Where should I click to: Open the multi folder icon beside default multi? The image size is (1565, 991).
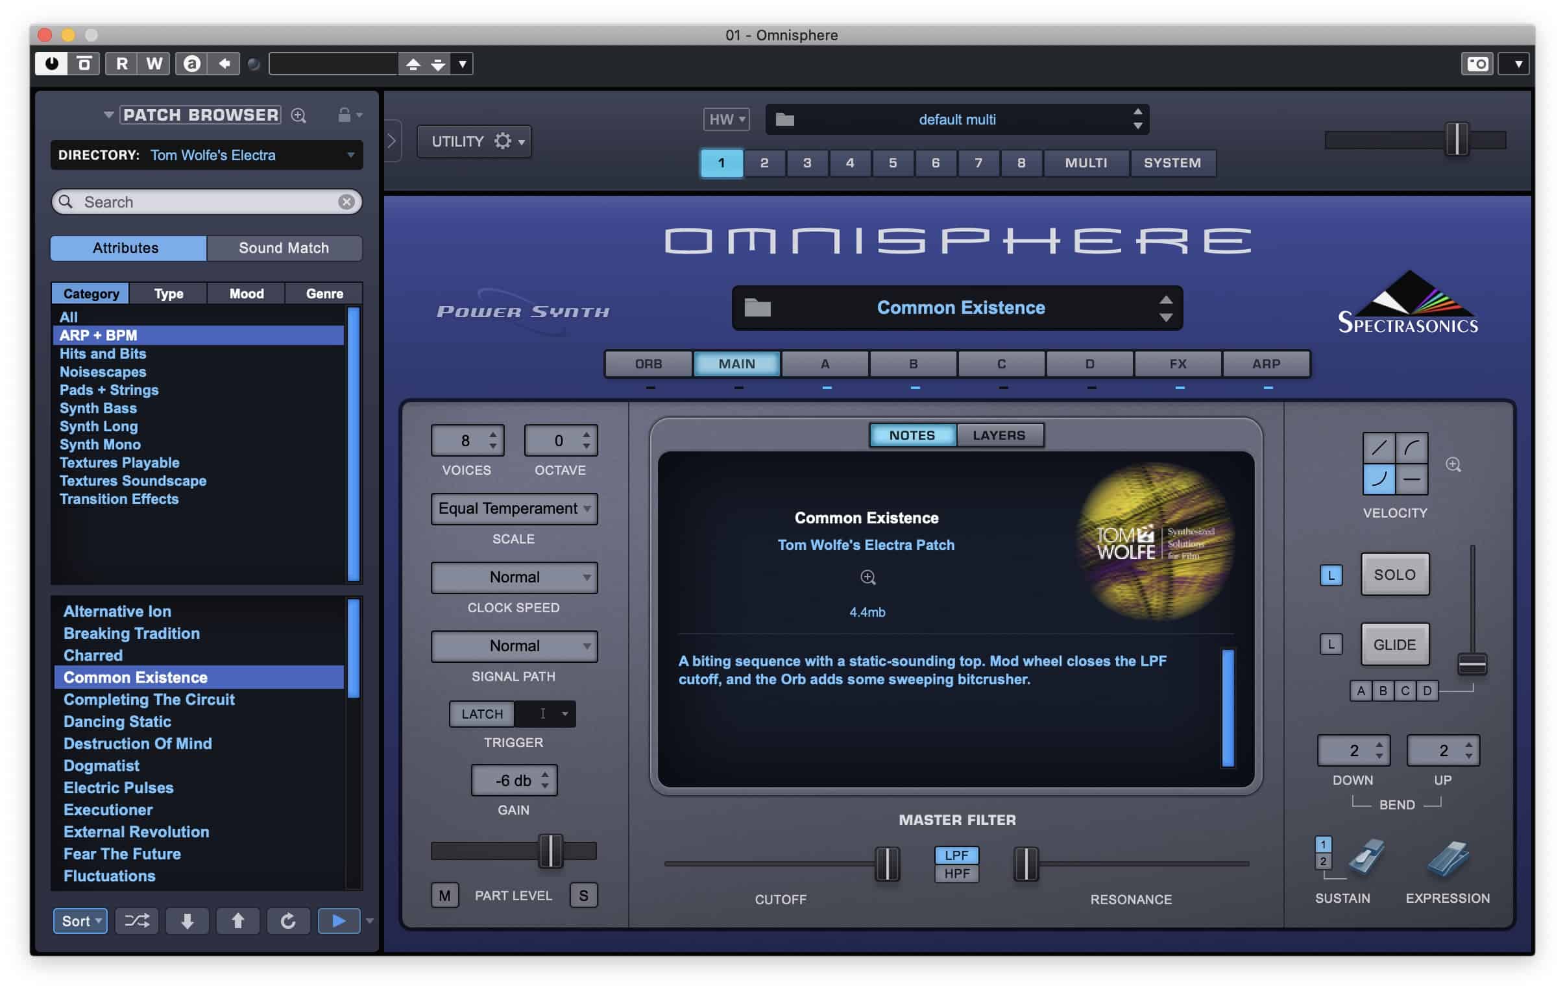pyautogui.click(x=784, y=119)
